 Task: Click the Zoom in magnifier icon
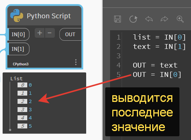point(180,19)
